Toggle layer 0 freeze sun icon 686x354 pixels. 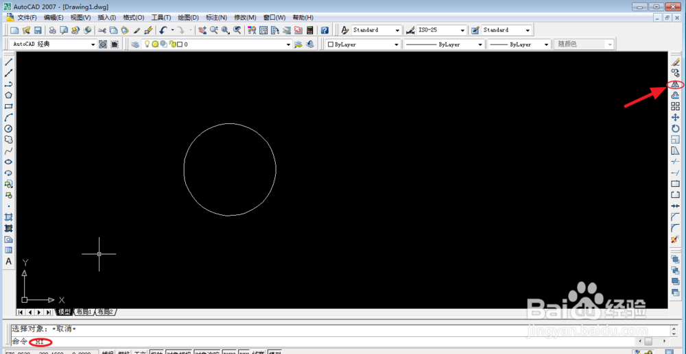point(155,44)
